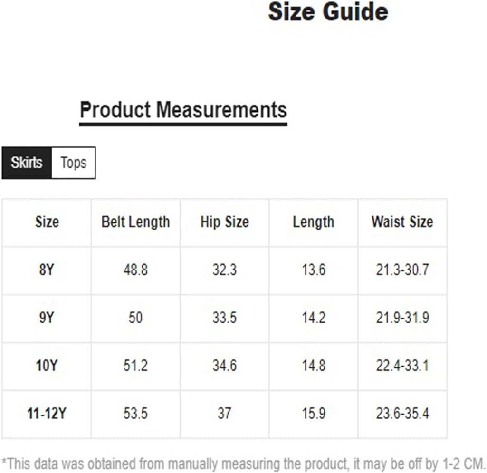This screenshot has width=487, height=473.
Task: Click the 21.3-30.7 waist size cell
Action: click(x=402, y=270)
